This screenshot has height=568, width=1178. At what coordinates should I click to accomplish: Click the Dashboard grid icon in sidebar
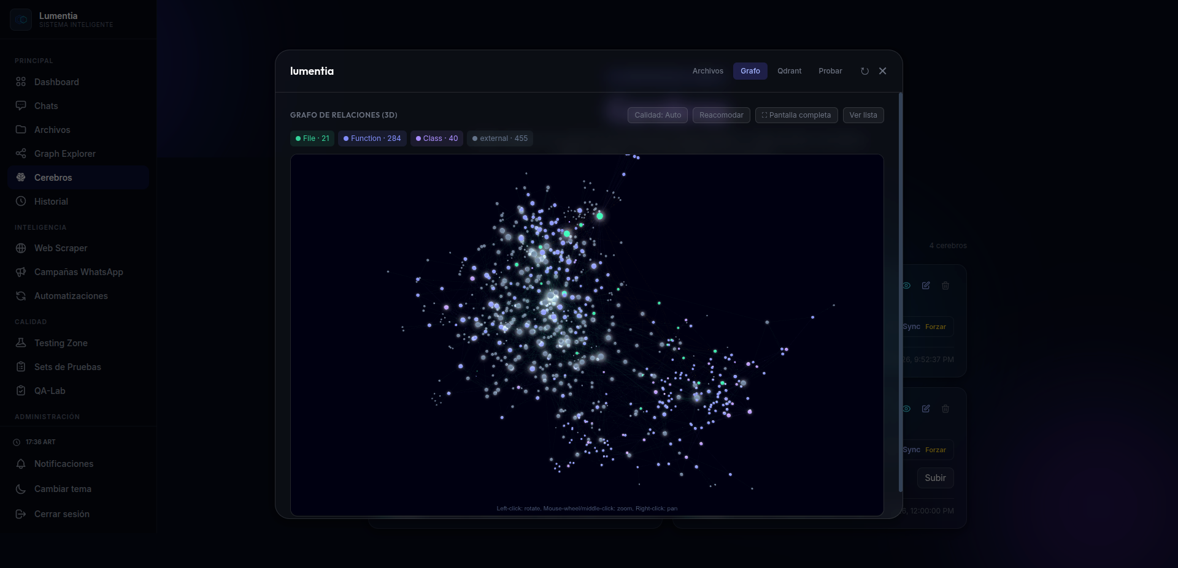point(21,82)
